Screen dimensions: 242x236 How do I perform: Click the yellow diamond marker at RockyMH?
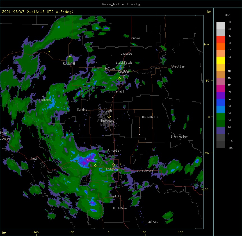click(x=70, y=57)
